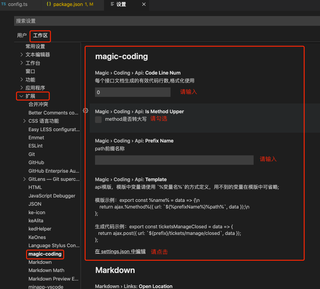Image resolution: width=320 pixels, height=289 pixels.
Task: Click the Prefix Name input field
Action: click(174, 160)
